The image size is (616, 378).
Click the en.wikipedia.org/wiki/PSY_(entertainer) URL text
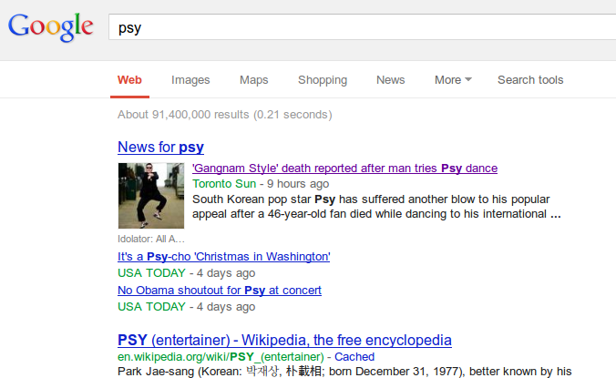pos(221,357)
